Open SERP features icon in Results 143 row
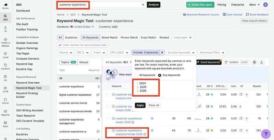274x140 pixels. point(241,130)
